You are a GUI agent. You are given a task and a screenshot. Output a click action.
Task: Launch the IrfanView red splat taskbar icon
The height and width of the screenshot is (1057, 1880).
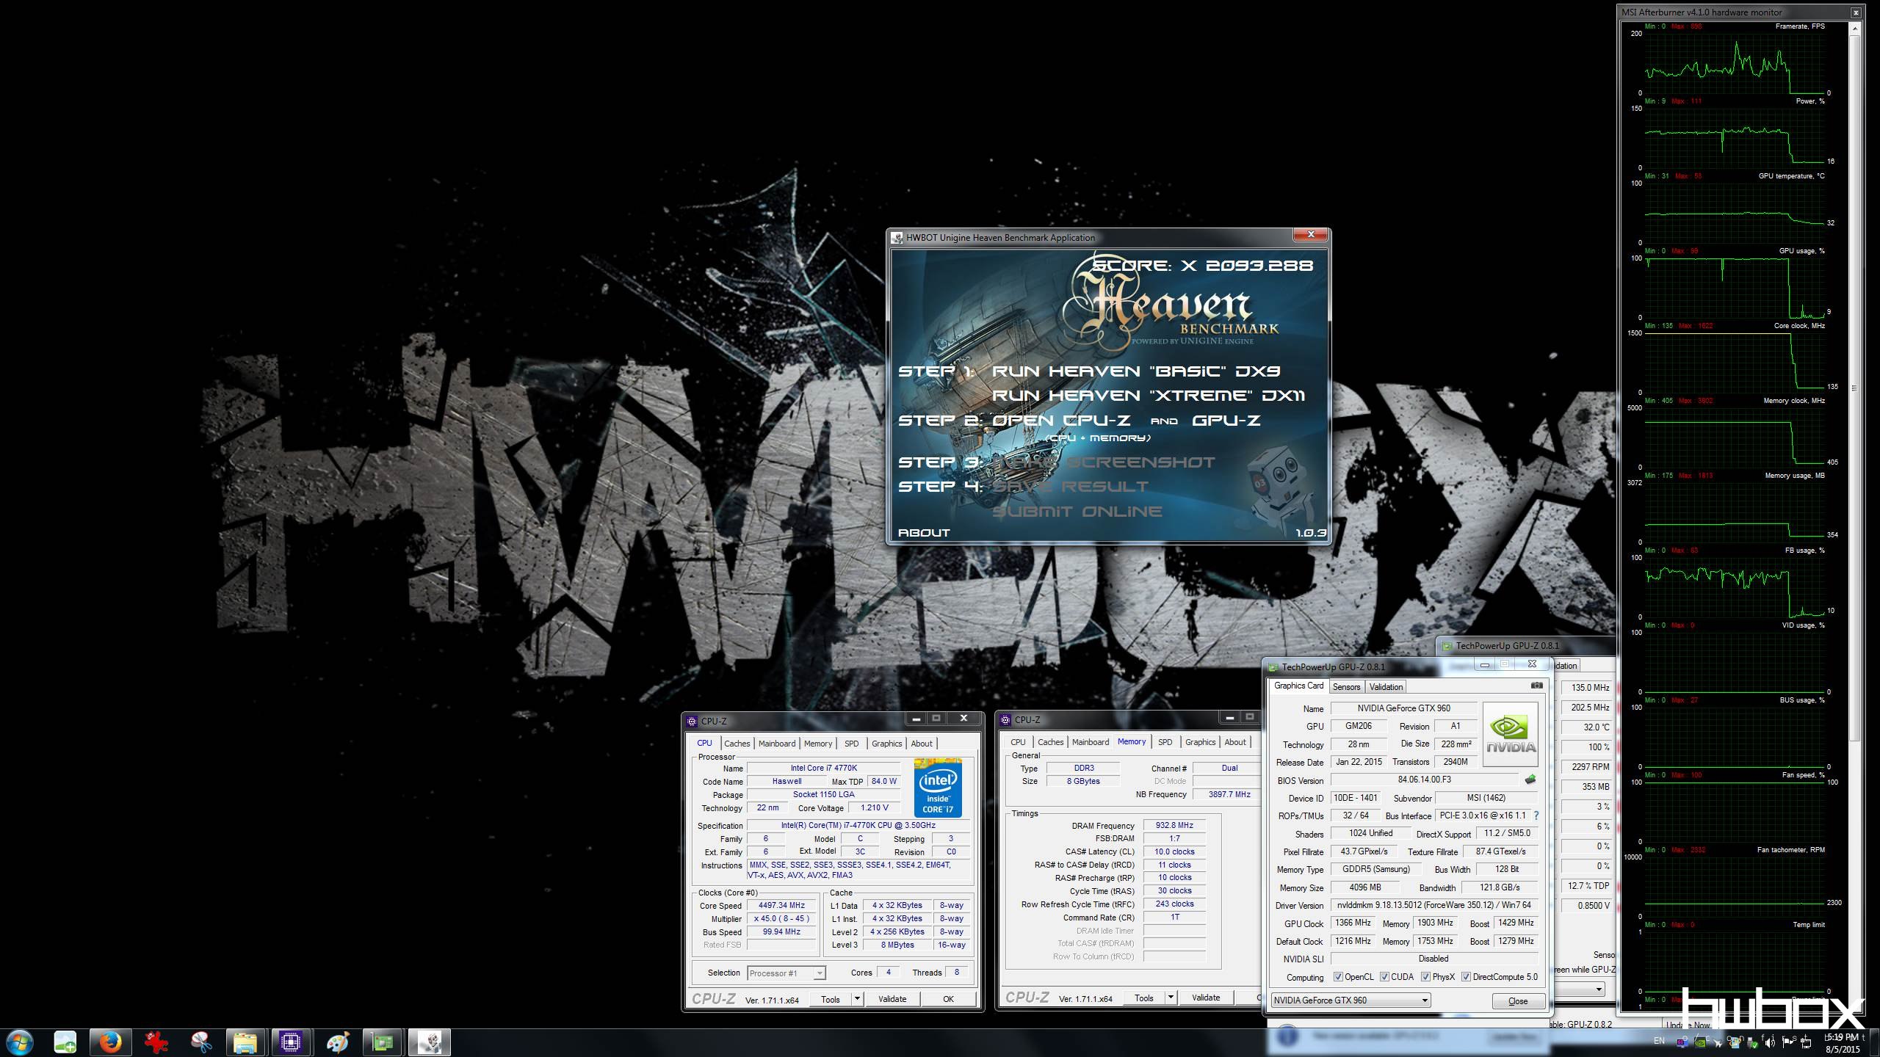pos(156,1042)
